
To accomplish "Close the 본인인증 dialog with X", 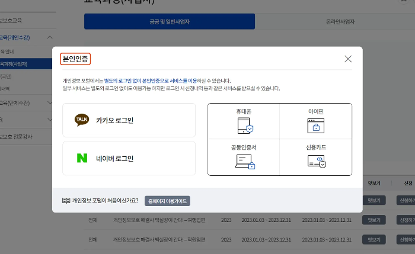I will coord(348,59).
